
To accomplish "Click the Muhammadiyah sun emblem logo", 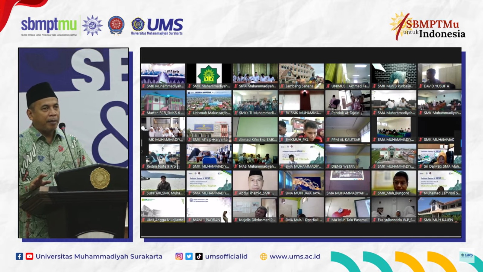I will click(x=92, y=26).
